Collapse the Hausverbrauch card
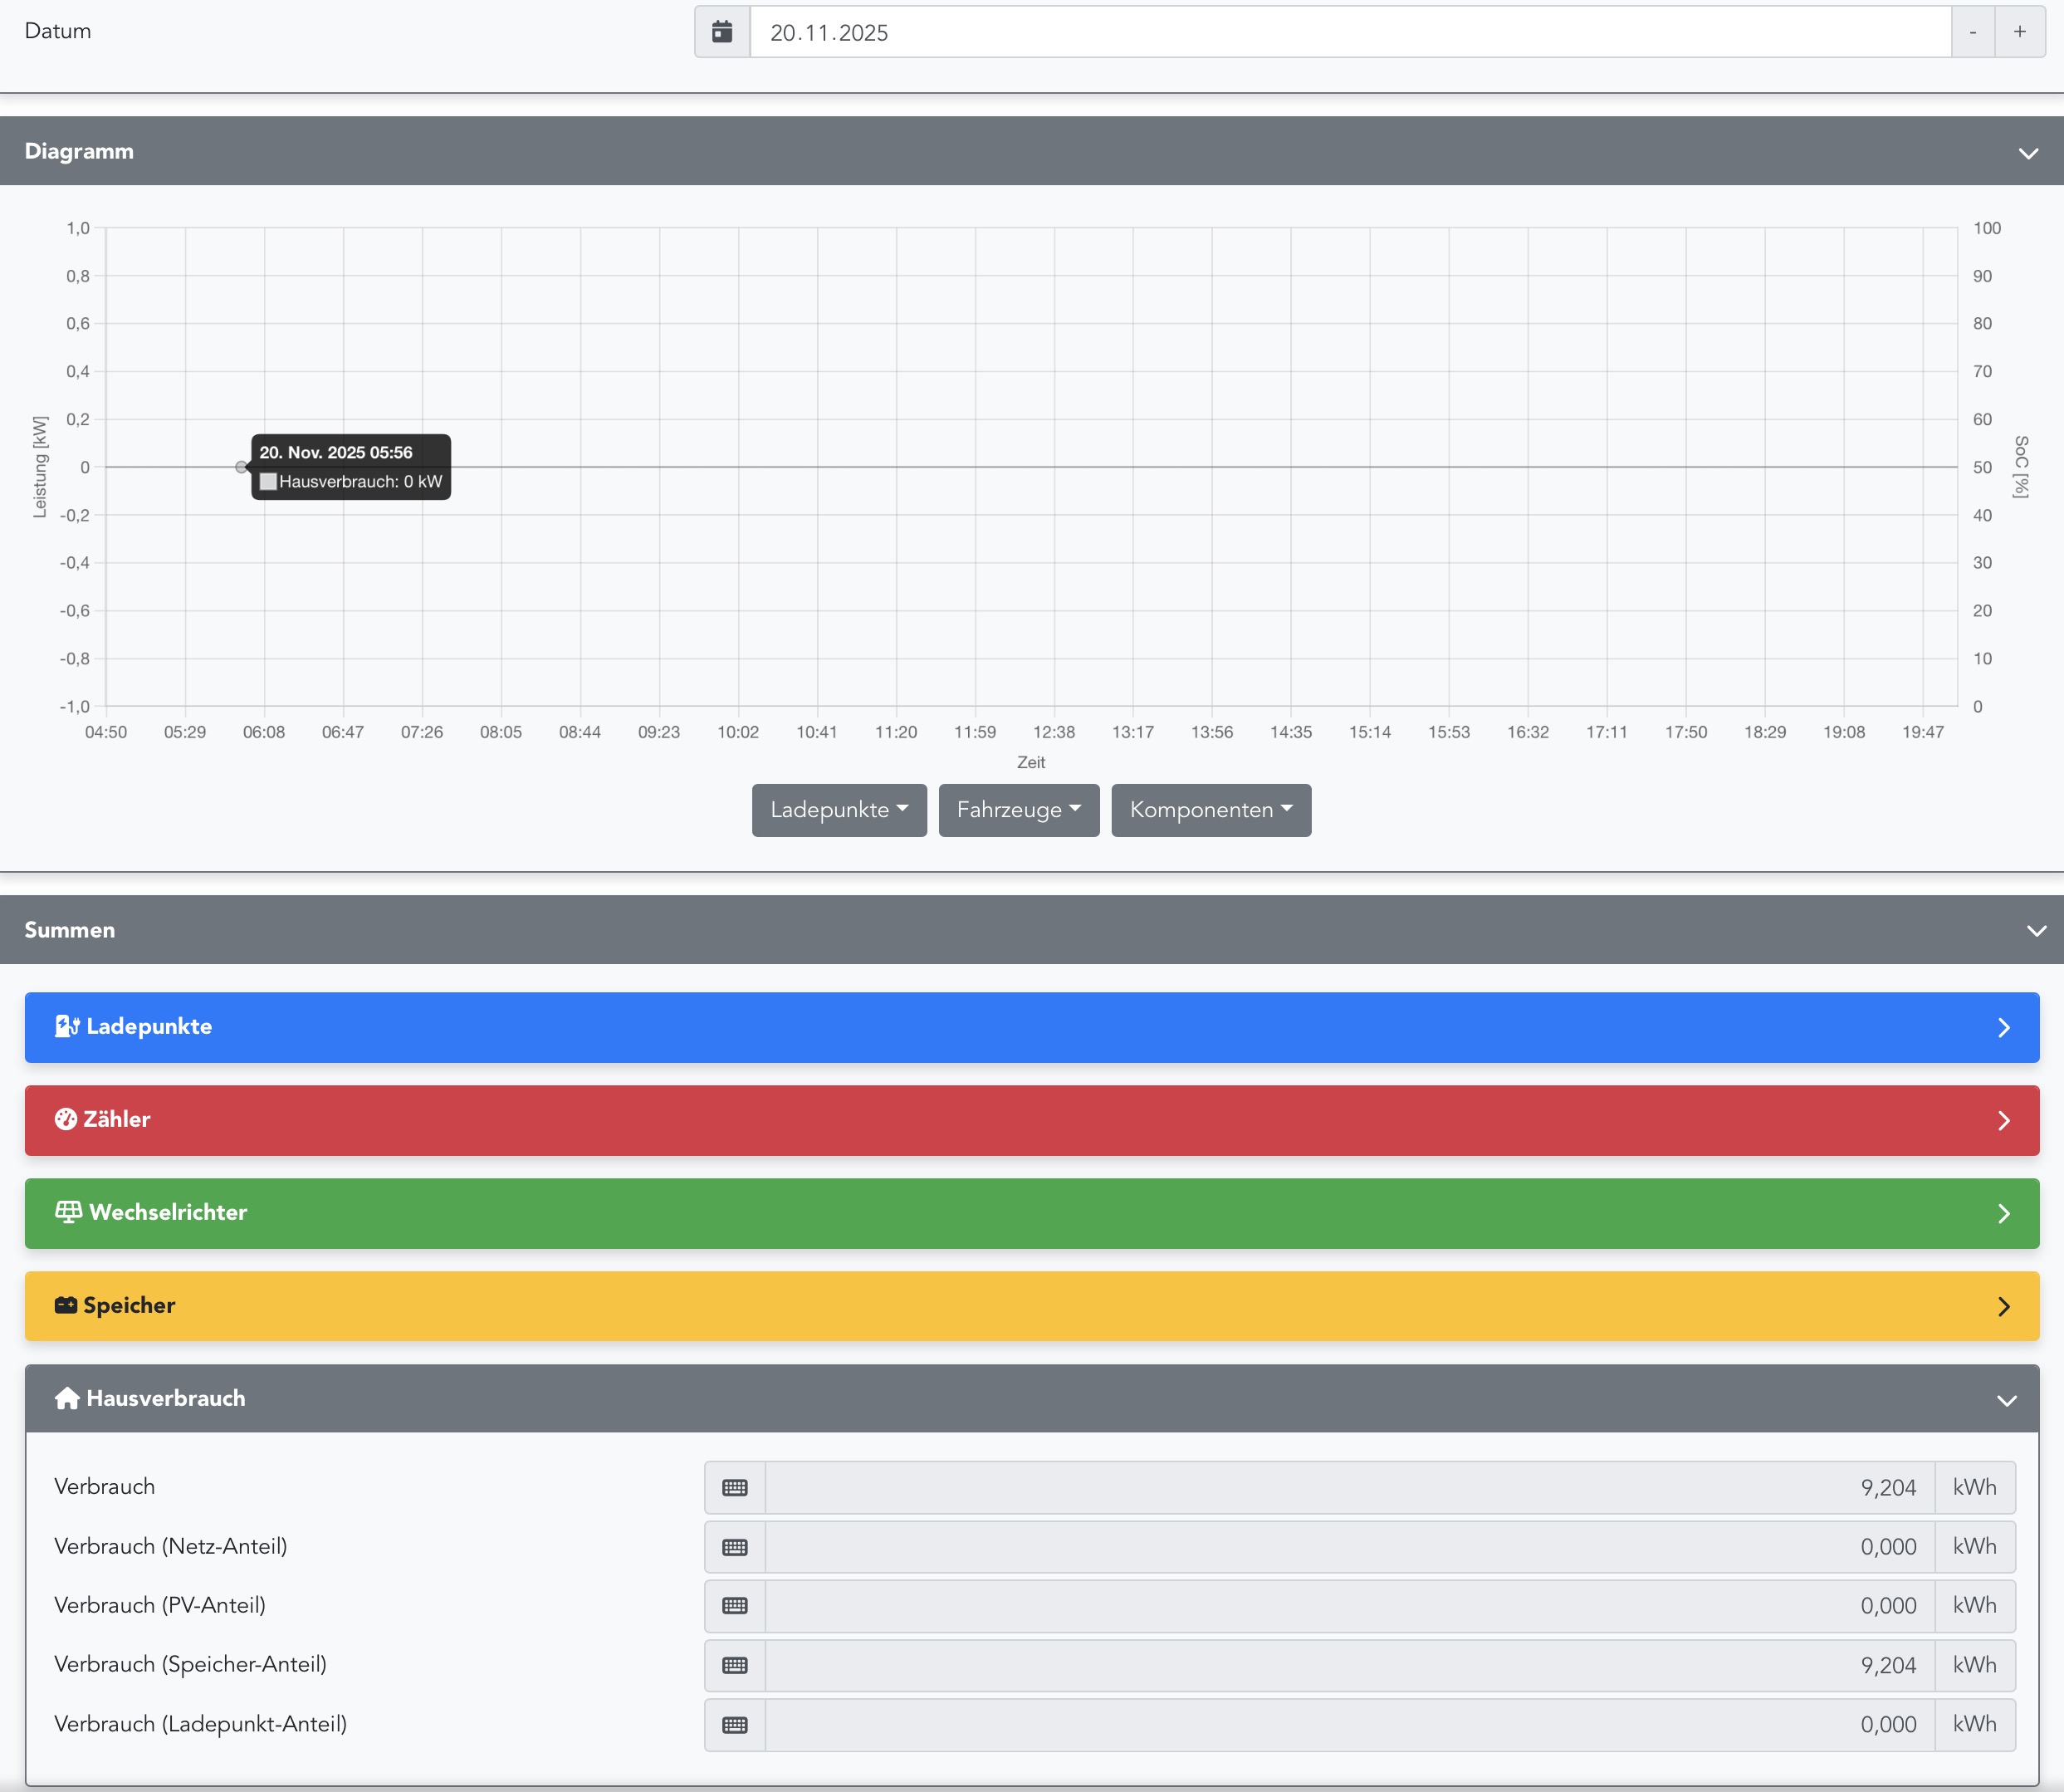The height and width of the screenshot is (1792, 2064). coord(2005,1400)
